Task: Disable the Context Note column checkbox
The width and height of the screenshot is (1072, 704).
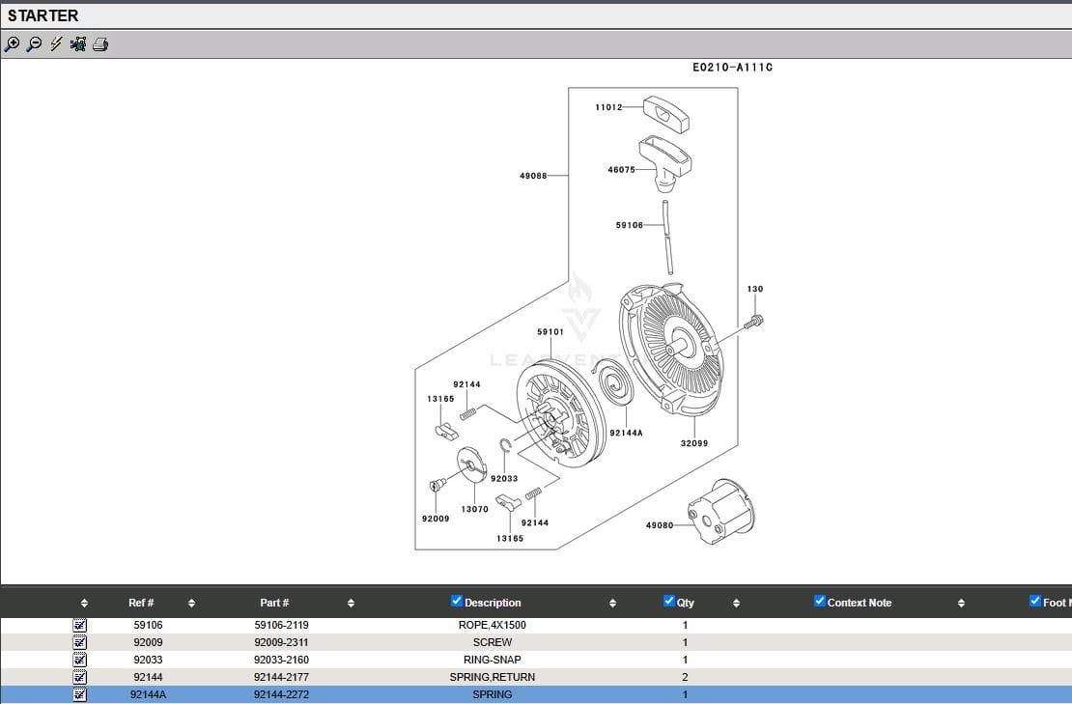Action: [820, 602]
